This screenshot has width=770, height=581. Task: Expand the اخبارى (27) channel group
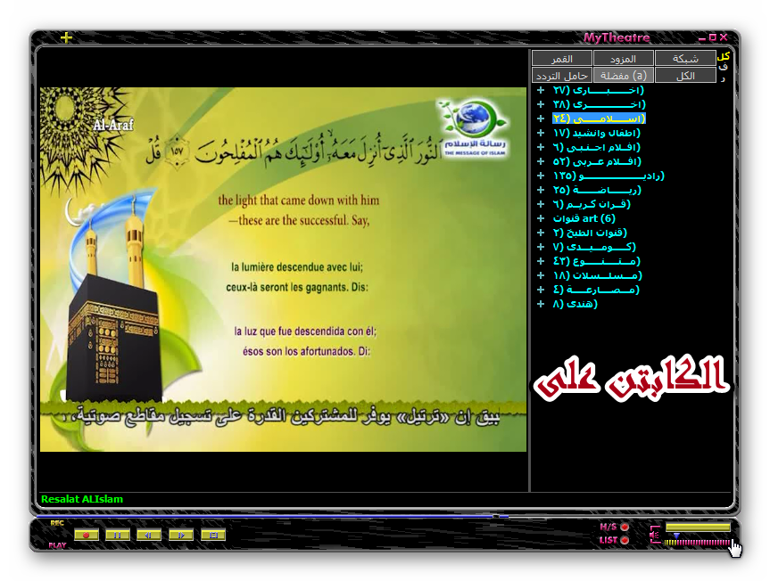click(x=541, y=90)
